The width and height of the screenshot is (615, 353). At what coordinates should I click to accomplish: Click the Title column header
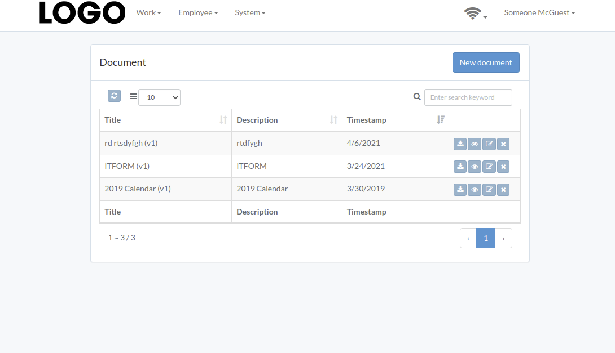tap(165, 120)
